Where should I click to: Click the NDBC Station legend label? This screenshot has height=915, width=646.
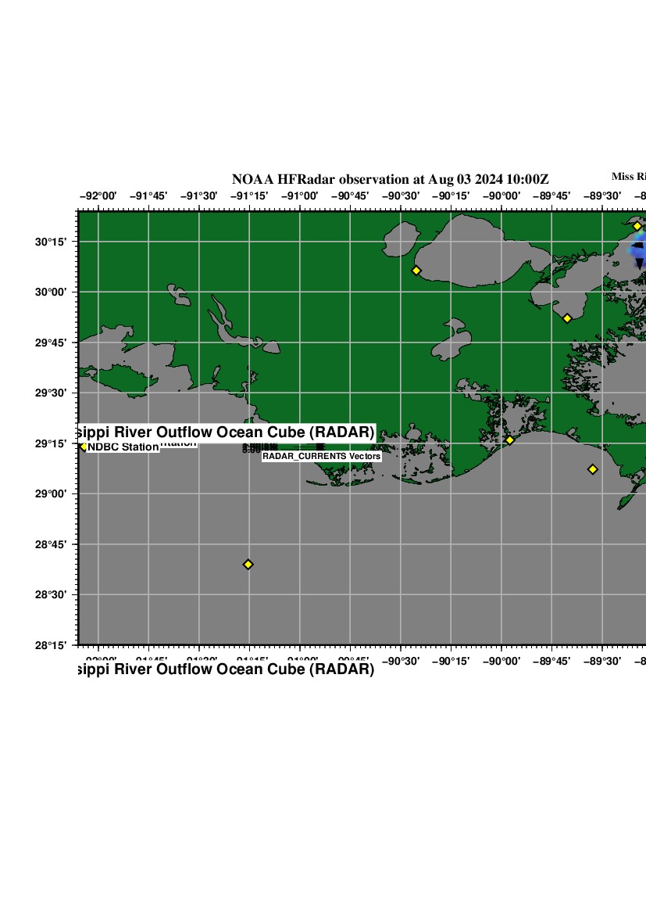pyautogui.click(x=123, y=447)
